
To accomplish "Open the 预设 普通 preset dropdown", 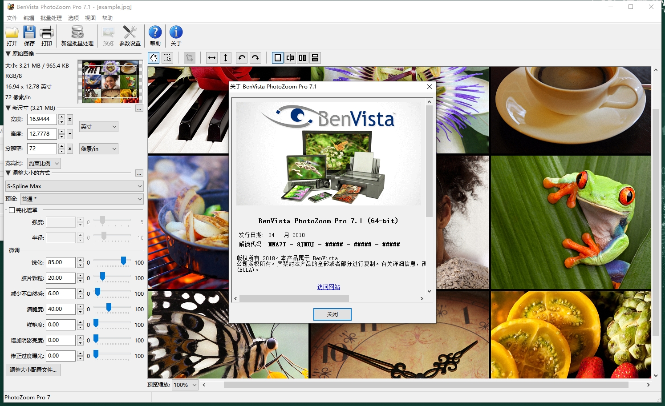I will pyautogui.click(x=82, y=199).
